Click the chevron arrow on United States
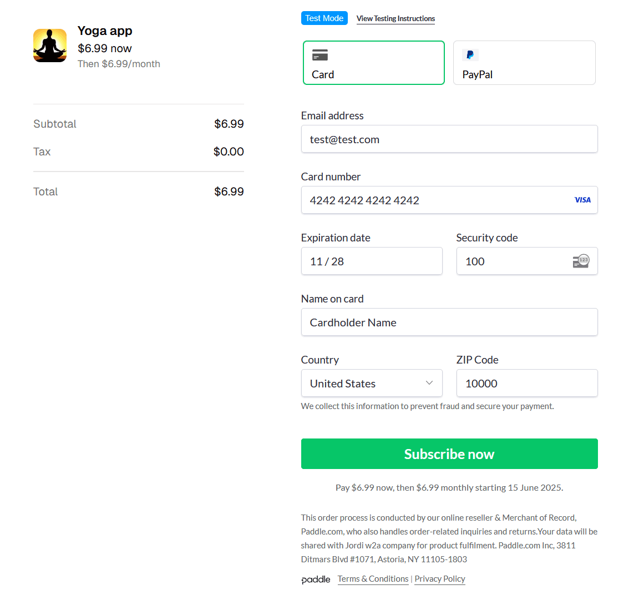Viewport: 644px width, 605px height. 429,383
